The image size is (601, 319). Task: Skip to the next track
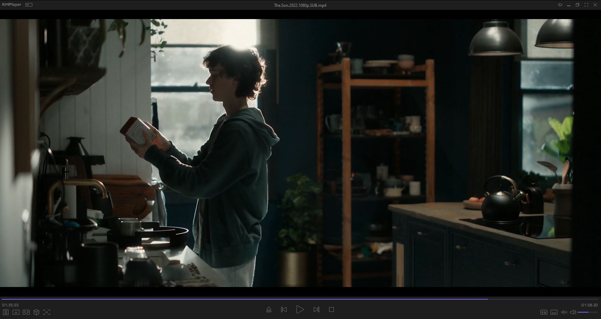(316, 309)
